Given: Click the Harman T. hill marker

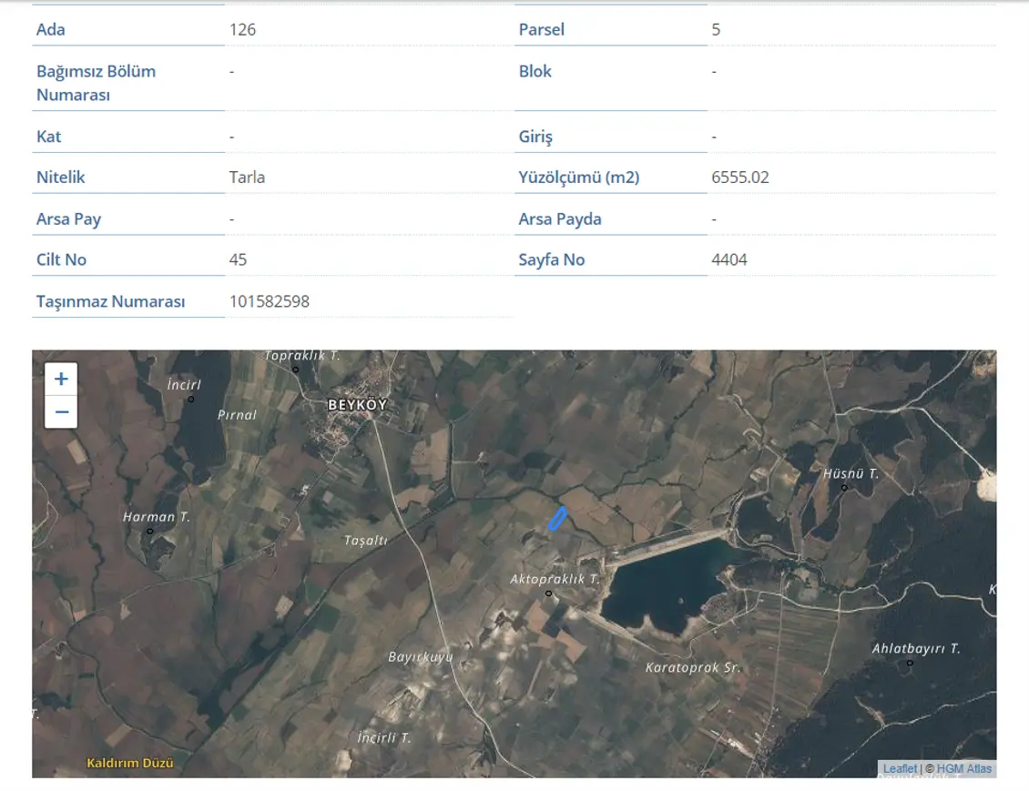Looking at the screenshot, I should [149, 532].
